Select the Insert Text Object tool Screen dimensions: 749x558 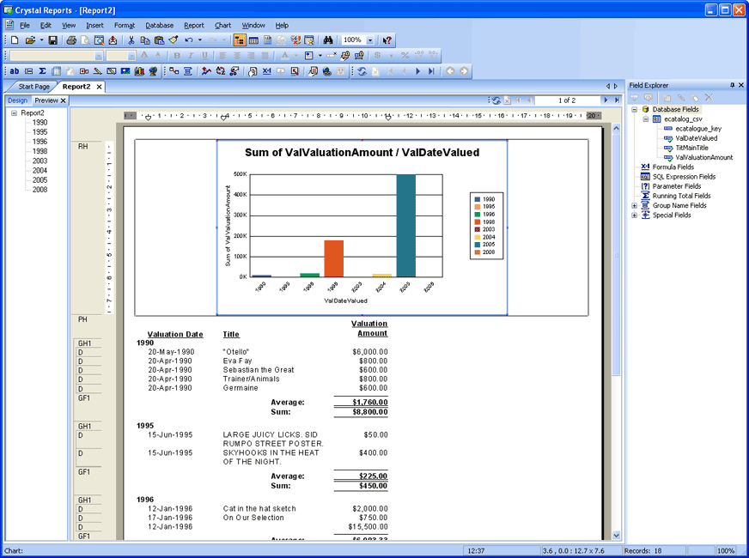(13, 70)
